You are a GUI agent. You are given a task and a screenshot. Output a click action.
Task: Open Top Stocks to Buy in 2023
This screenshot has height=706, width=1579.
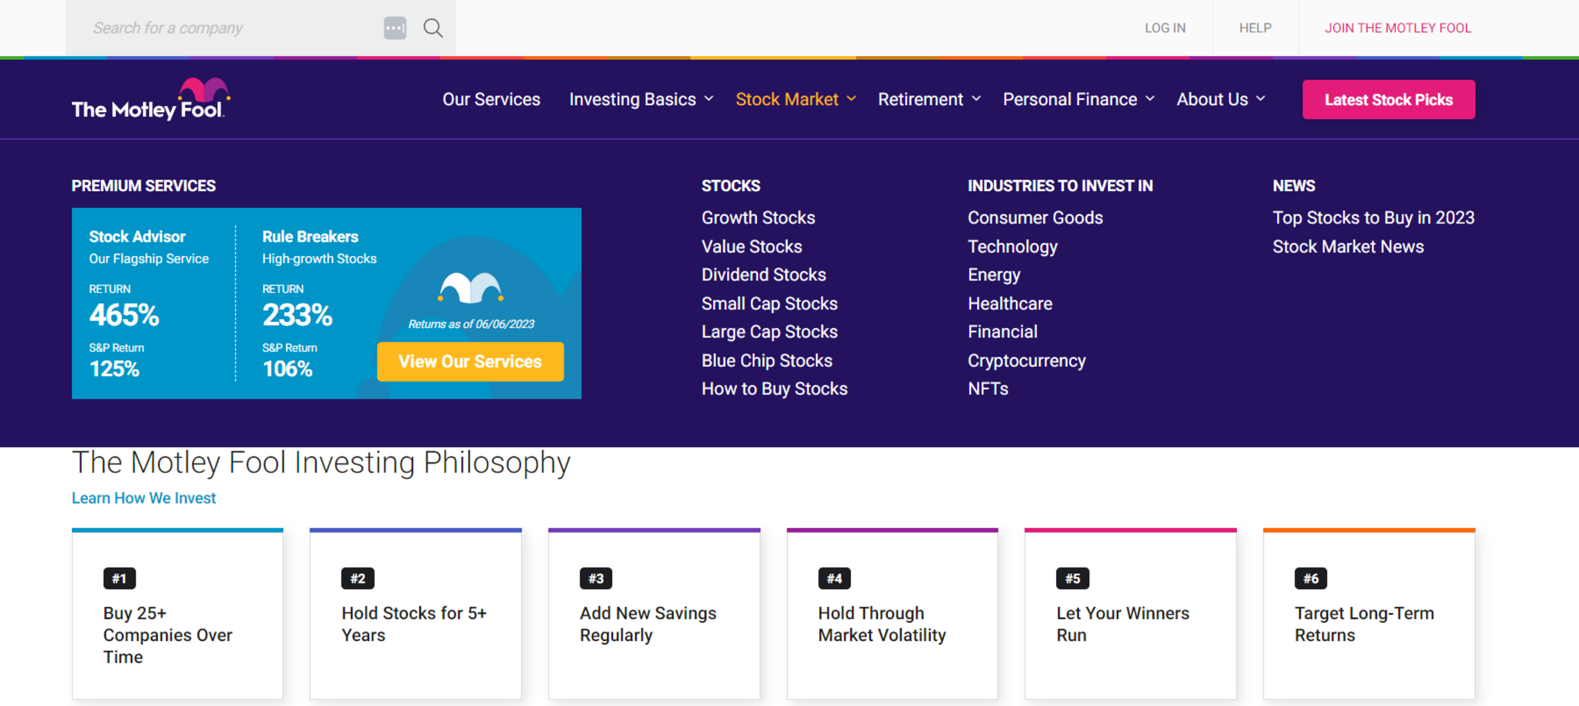point(1373,218)
